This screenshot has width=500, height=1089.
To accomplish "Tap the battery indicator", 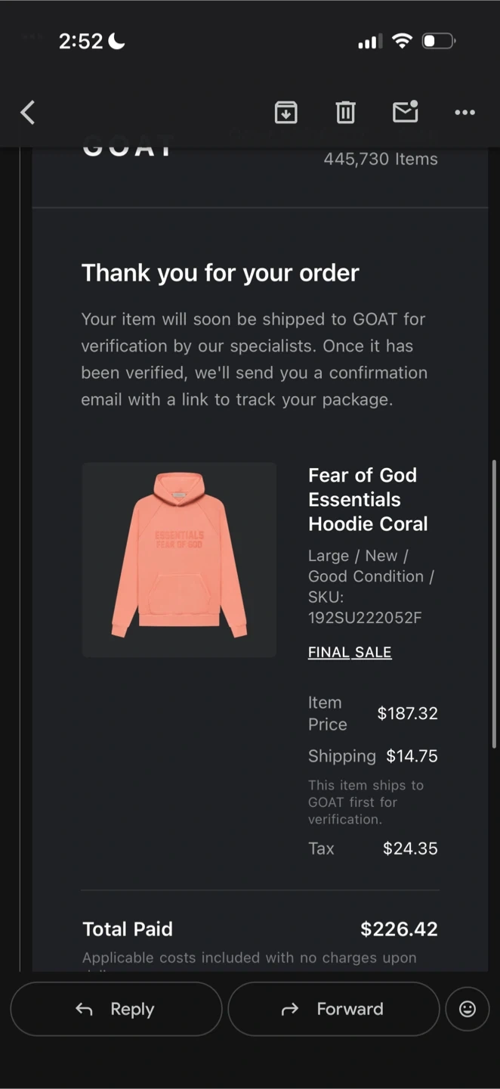I will click(438, 41).
